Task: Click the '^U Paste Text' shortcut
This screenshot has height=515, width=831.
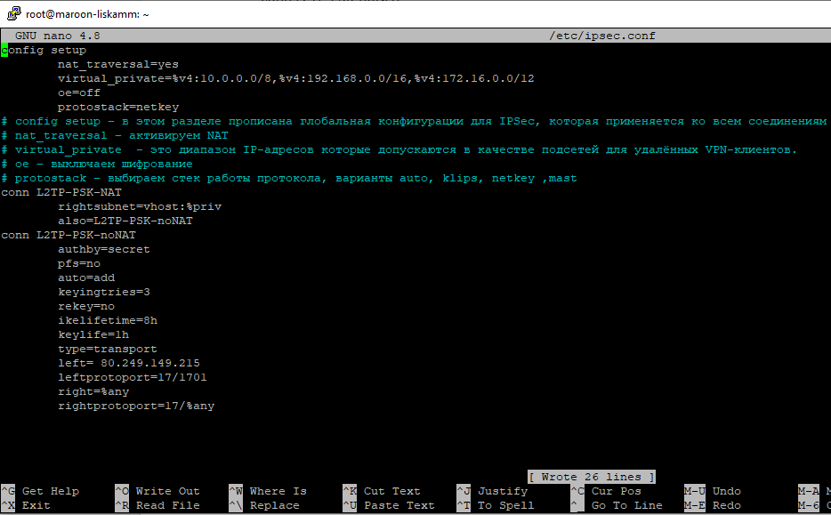Action: coord(389,506)
